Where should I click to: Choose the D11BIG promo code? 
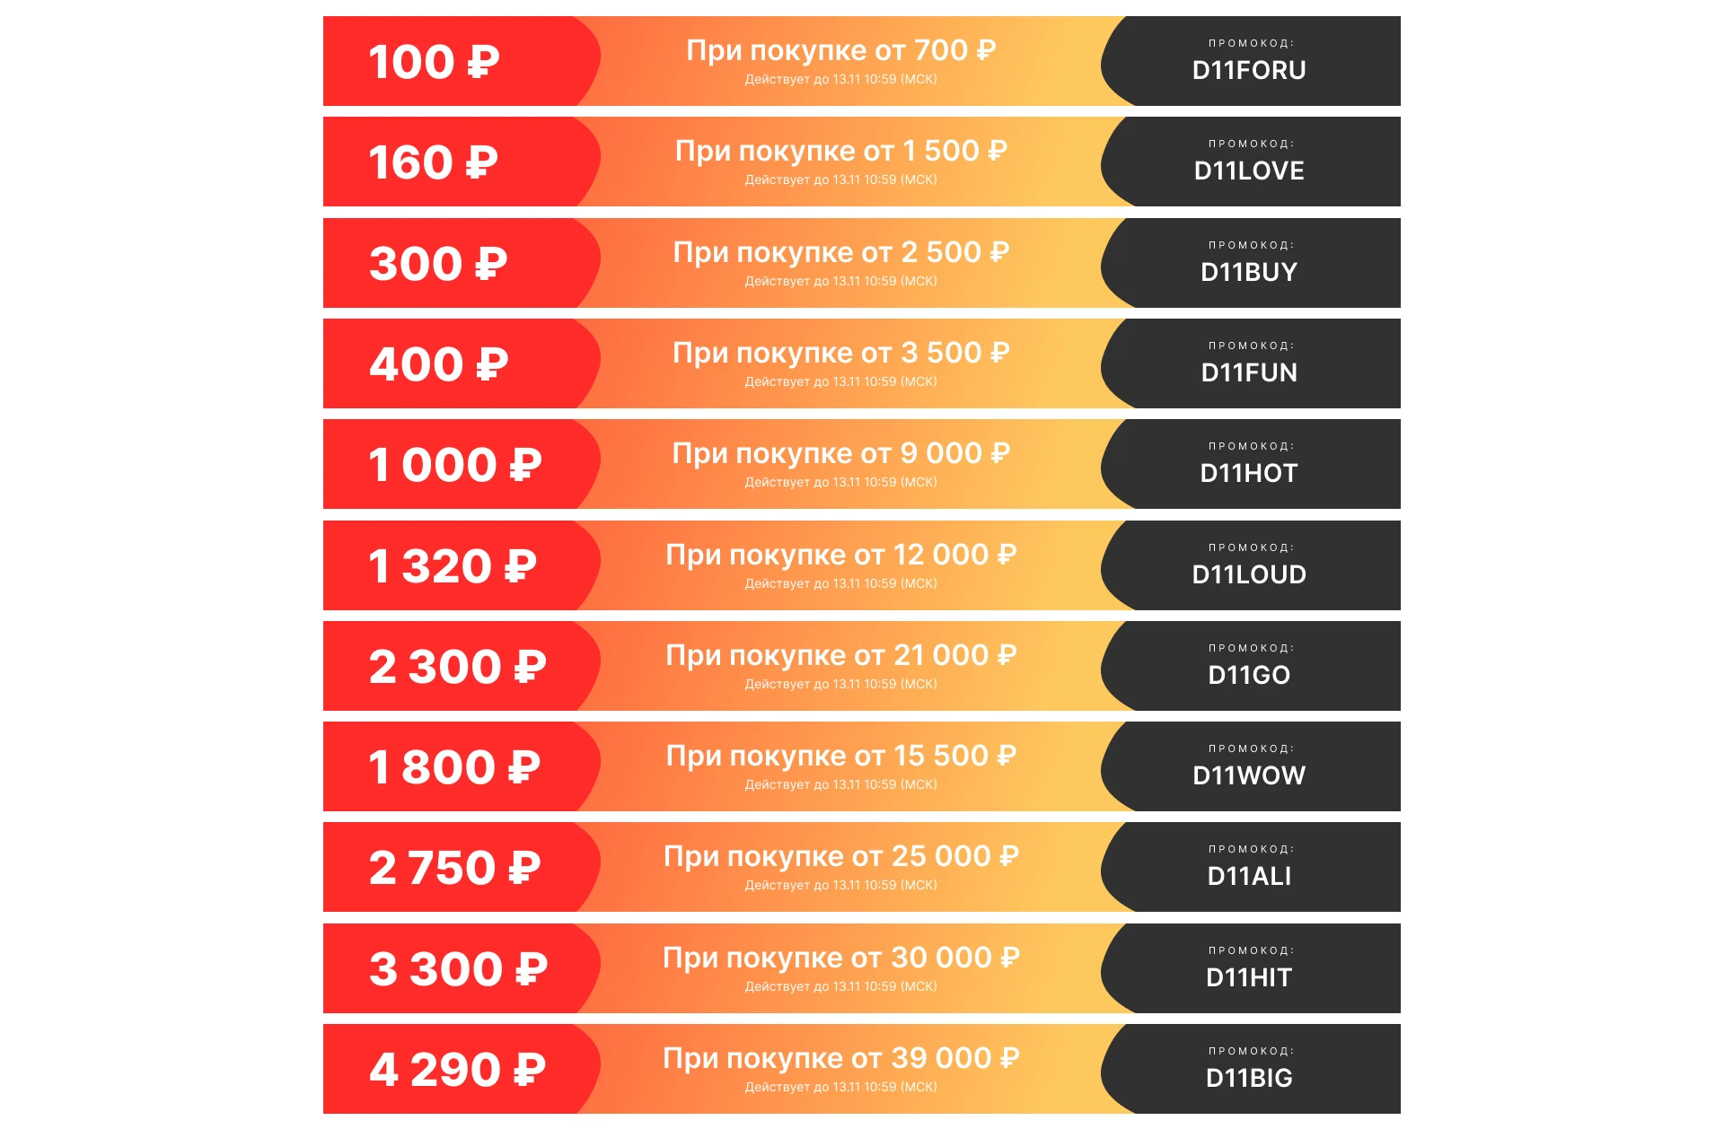tap(1249, 1078)
